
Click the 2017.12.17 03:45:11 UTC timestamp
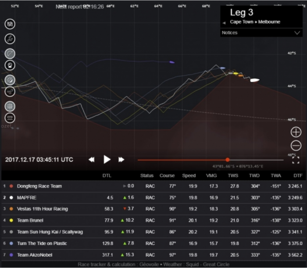(x=39, y=160)
